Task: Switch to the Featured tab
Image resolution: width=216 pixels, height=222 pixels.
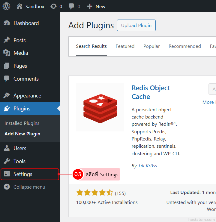Action: coord(125,46)
